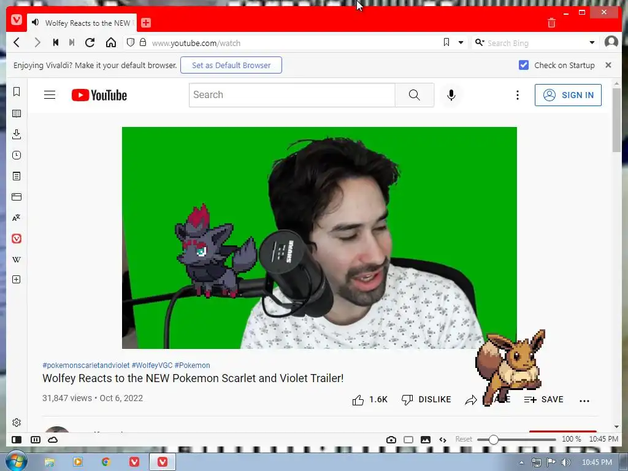Open the Window panel

pyautogui.click(x=17, y=197)
